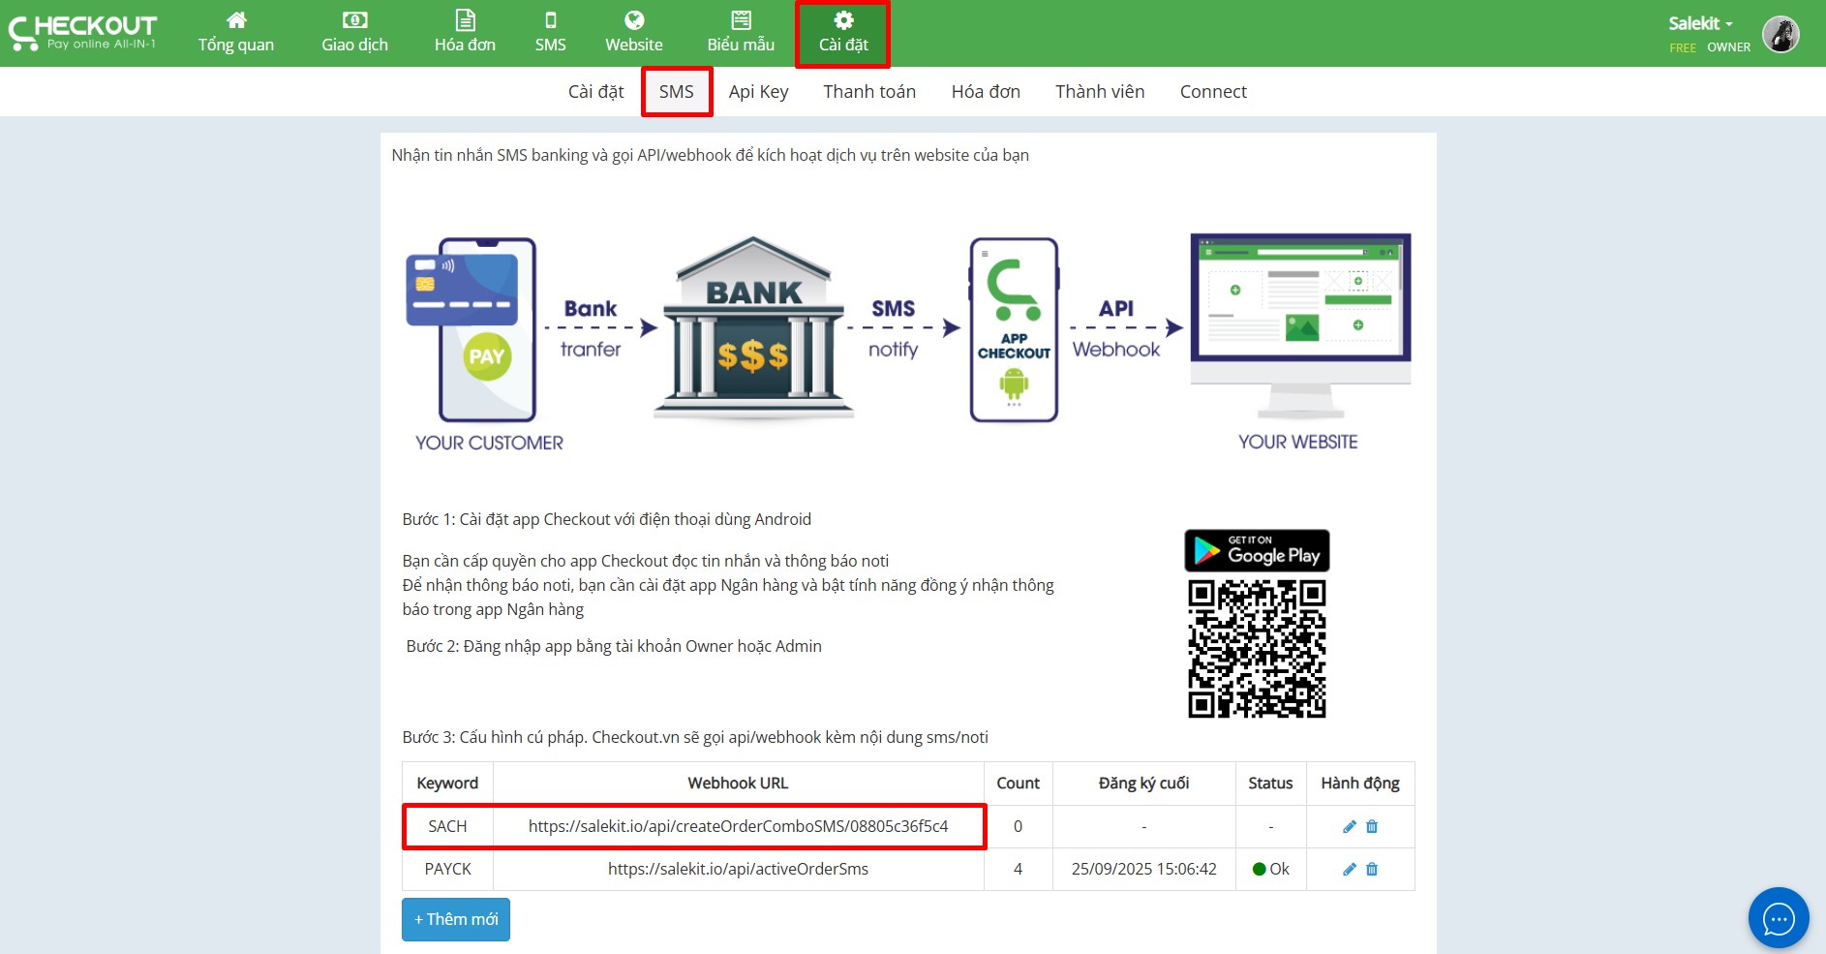Screen dimensions: 1826x954
Task: Click the Get it on Google Play badge
Action: (x=1257, y=550)
